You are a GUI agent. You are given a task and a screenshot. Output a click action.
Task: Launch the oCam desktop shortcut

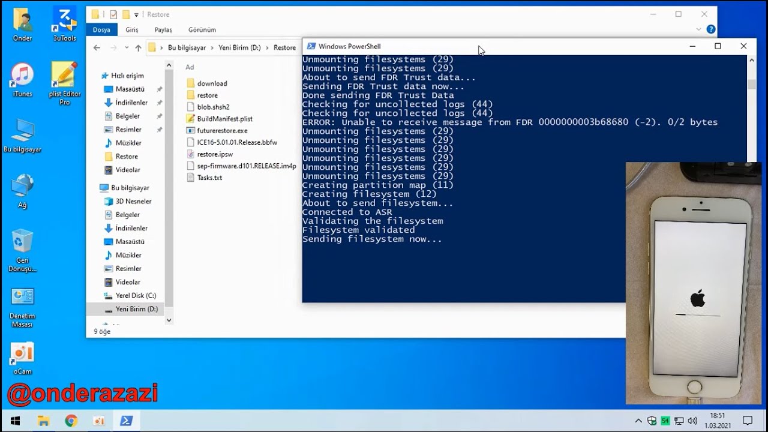[22, 359]
